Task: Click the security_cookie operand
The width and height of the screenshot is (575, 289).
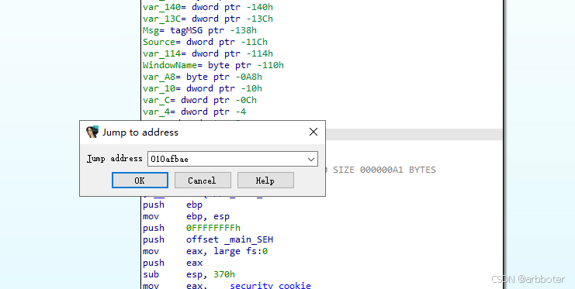Action: [270, 285]
